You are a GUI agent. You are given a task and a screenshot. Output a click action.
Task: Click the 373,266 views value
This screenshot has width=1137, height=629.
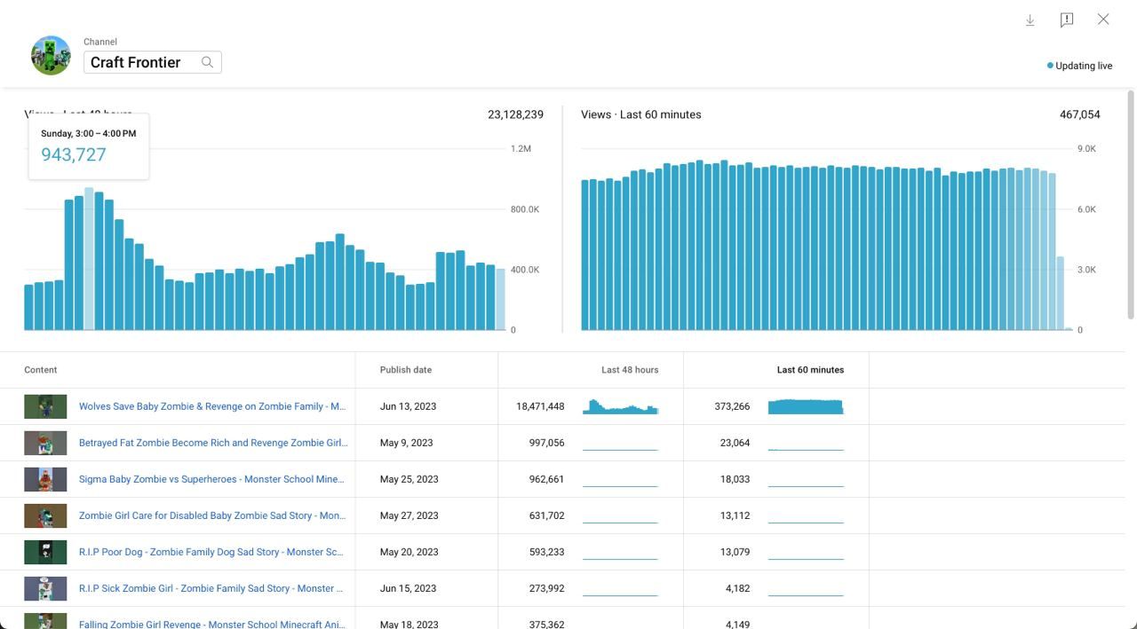pyautogui.click(x=732, y=406)
